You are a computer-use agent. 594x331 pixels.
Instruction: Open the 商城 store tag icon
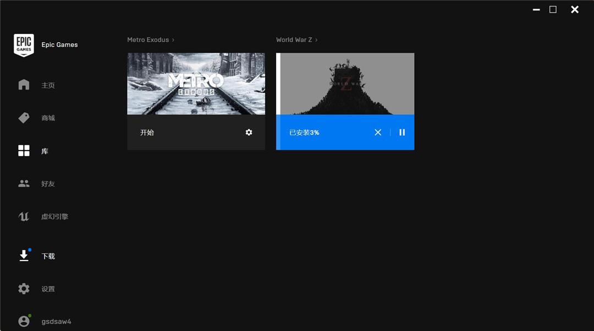point(24,118)
